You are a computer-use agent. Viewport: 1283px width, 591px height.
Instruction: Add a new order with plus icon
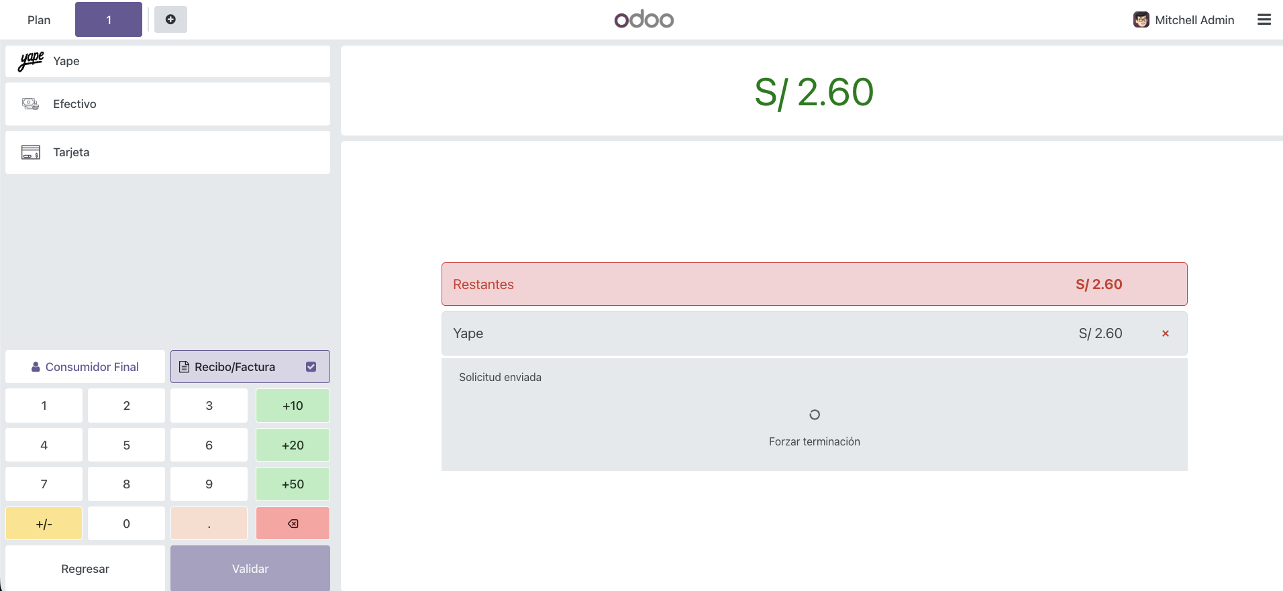[170, 19]
